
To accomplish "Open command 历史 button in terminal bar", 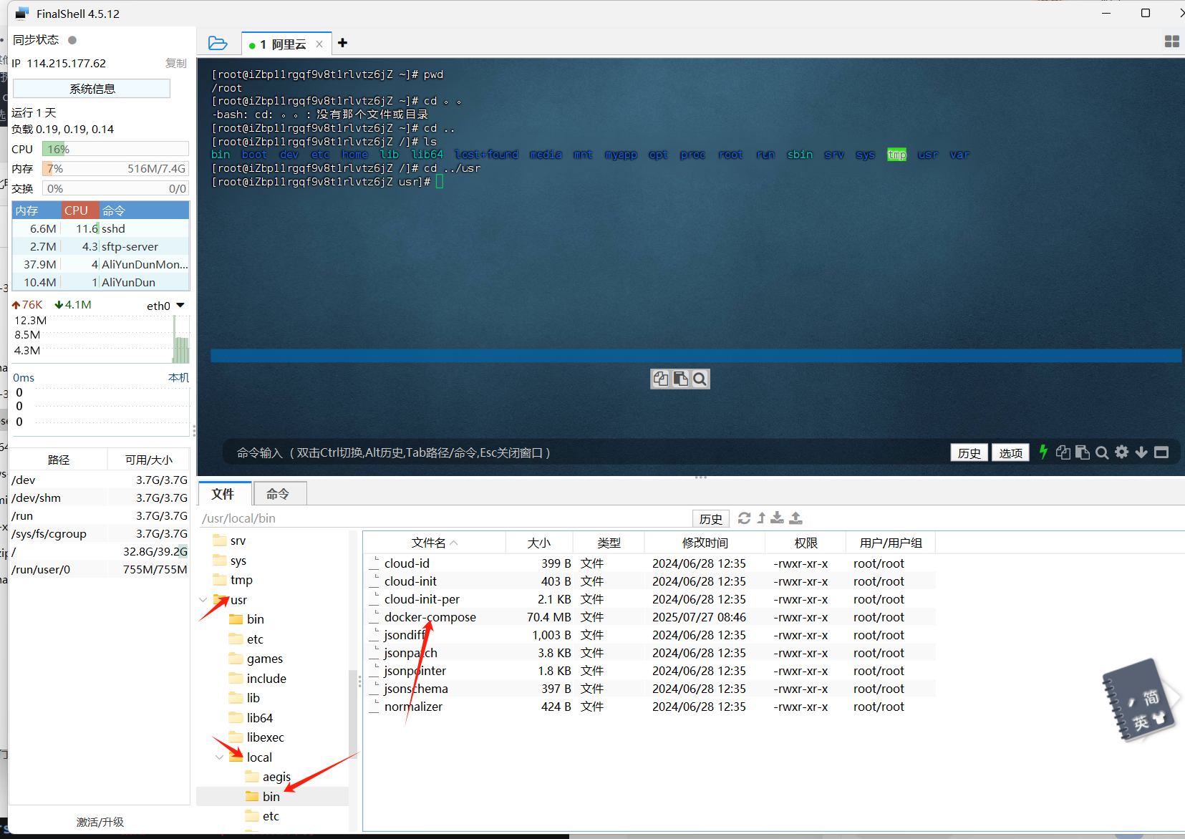I will (969, 452).
